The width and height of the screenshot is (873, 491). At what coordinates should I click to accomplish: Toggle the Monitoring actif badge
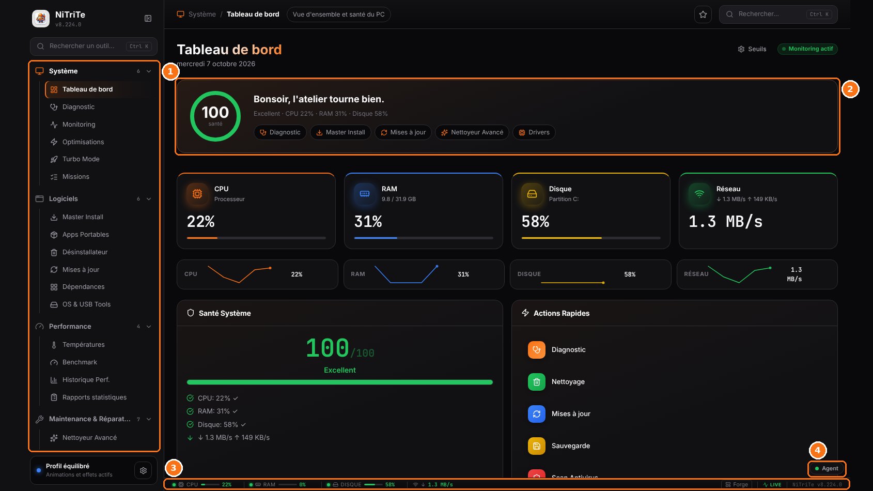coord(807,49)
